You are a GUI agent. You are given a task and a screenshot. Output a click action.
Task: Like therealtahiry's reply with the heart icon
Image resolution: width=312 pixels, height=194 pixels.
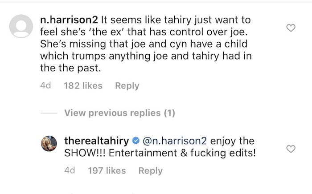291,149
